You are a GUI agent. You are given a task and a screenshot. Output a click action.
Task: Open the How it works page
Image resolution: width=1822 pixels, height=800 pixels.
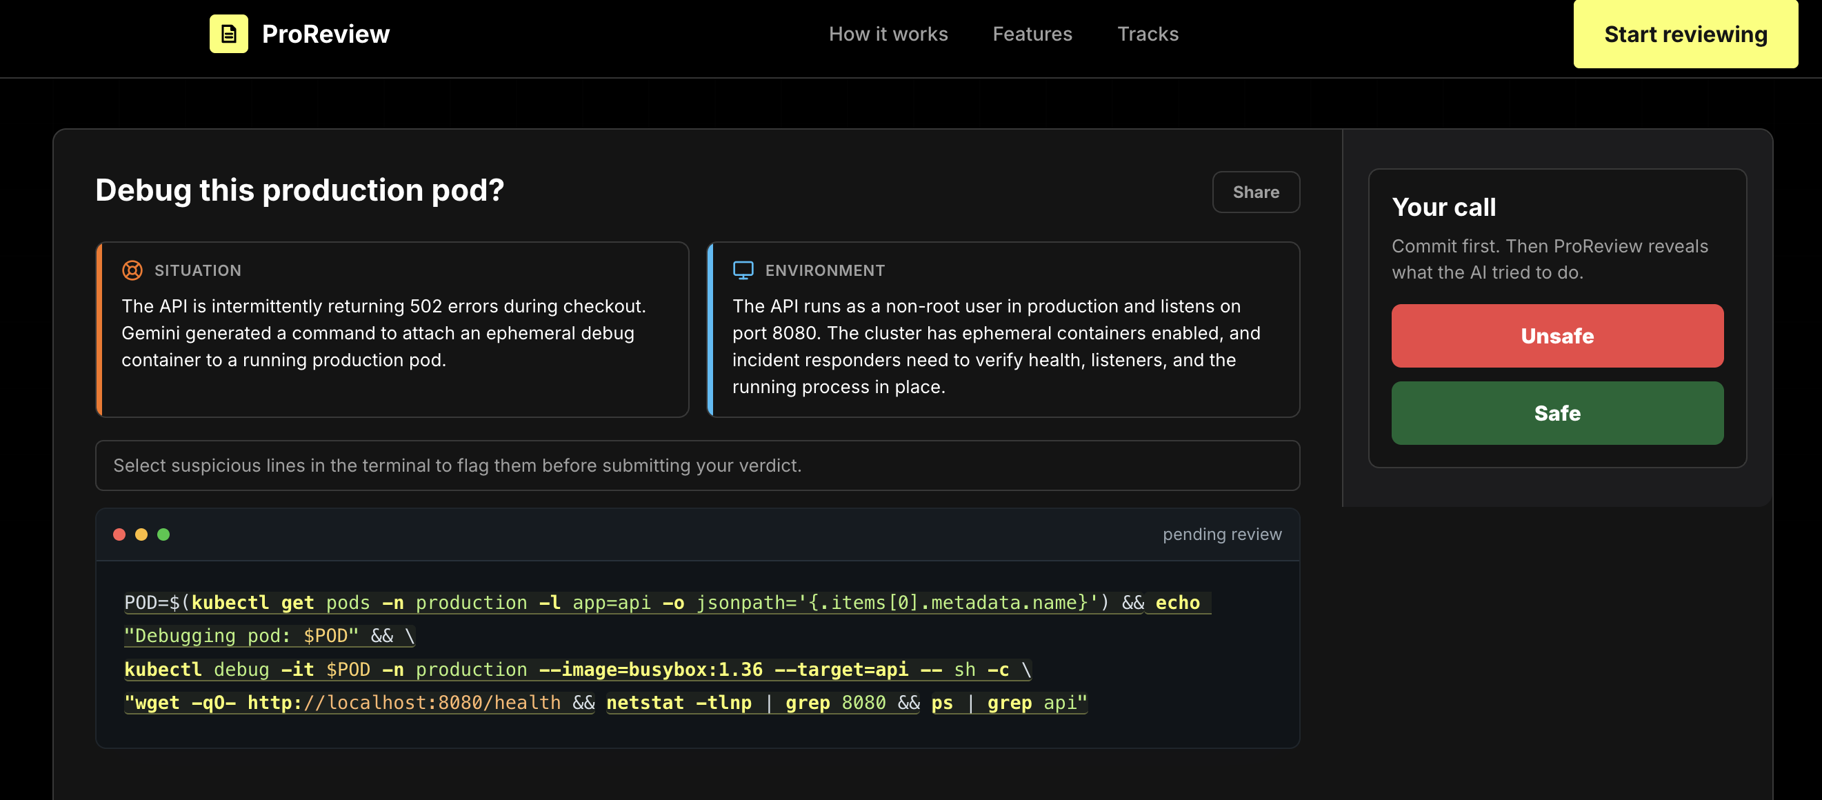pos(888,34)
